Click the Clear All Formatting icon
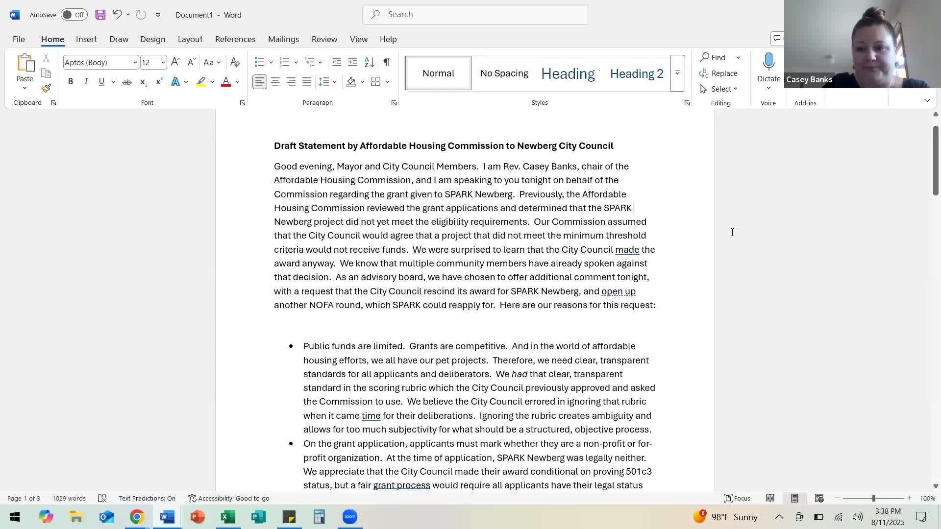The height and width of the screenshot is (529, 941). coord(235,62)
